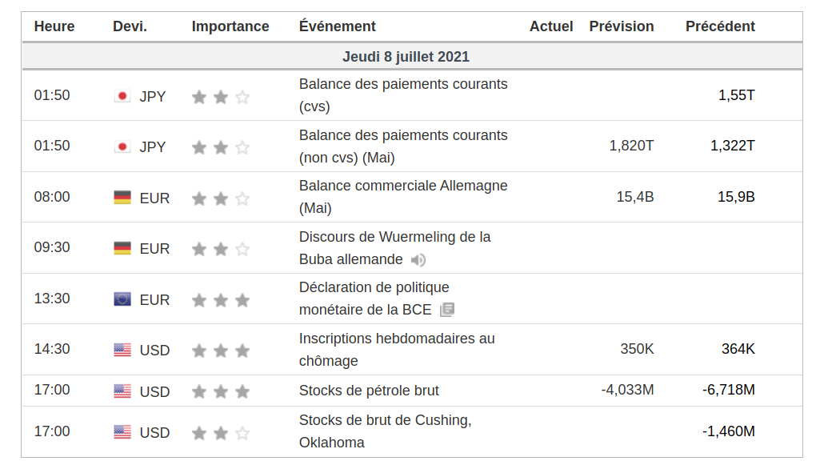
Task: Click the EU flag at 13:30
Action: [122, 299]
